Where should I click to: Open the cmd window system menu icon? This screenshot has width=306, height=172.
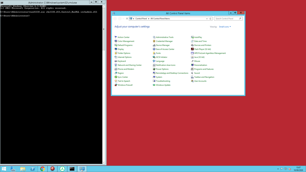[x=2, y=2]
